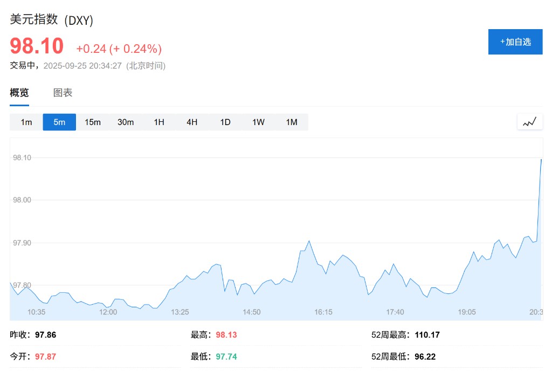Image resolution: width=552 pixels, height=378 pixels.
Task: Click the chart spike near 98.10
Action: click(541, 160)
